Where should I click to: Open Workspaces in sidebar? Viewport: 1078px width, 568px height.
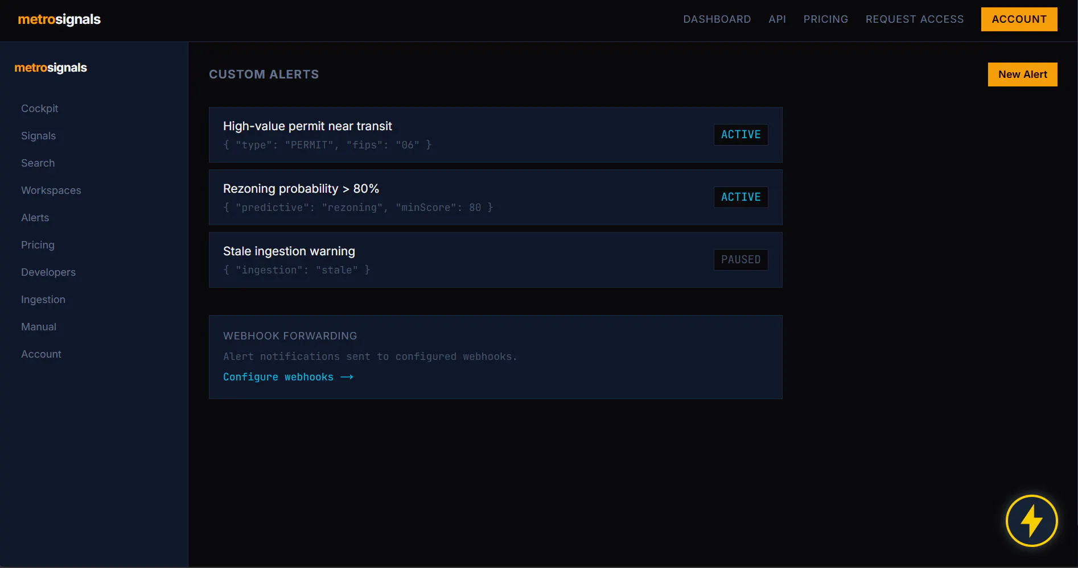pyautogui.click(x=51, y=190)
